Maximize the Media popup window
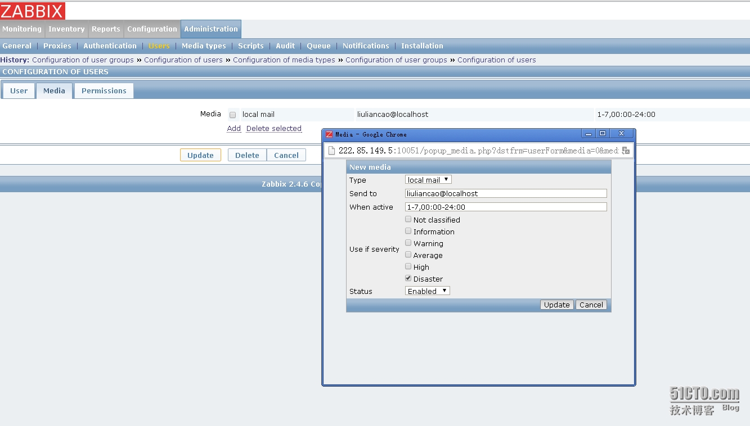Image resolution: width=750 pixels, height=426 pixels. point(602,134)
